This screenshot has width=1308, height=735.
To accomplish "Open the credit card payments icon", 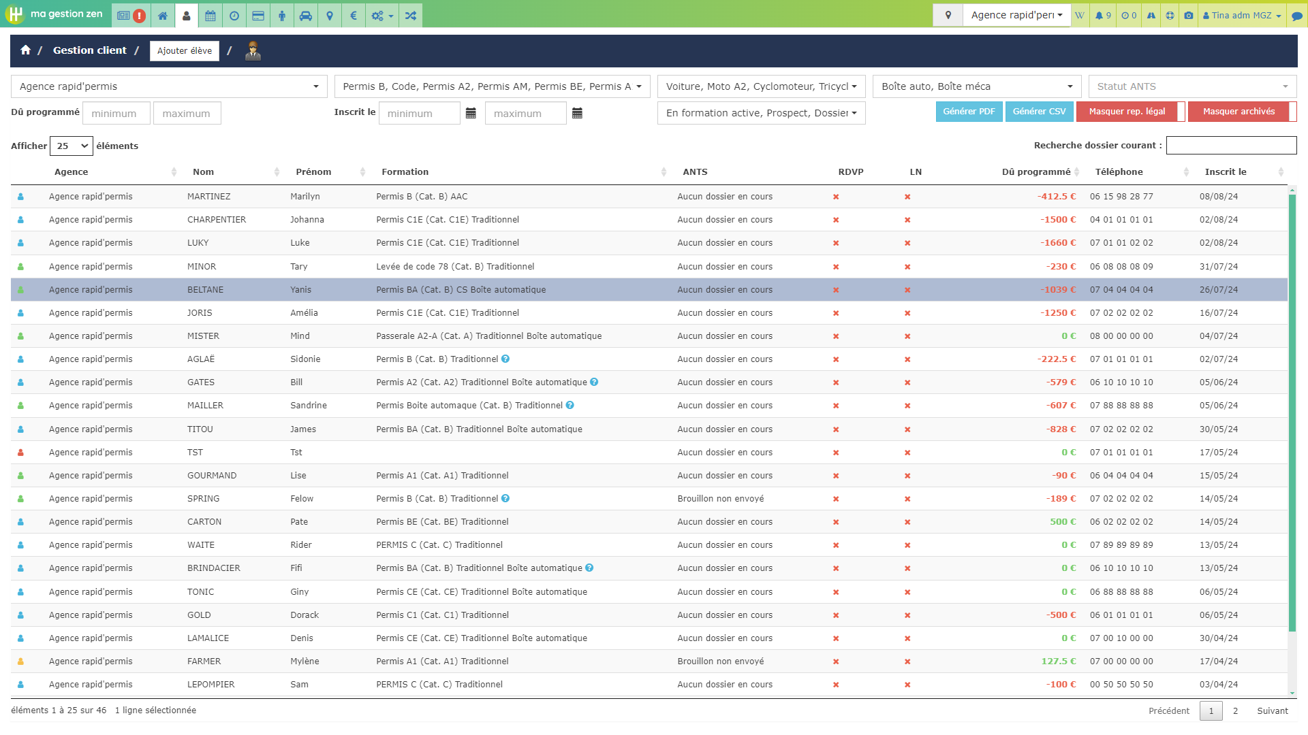I will [x=258, y=15].
